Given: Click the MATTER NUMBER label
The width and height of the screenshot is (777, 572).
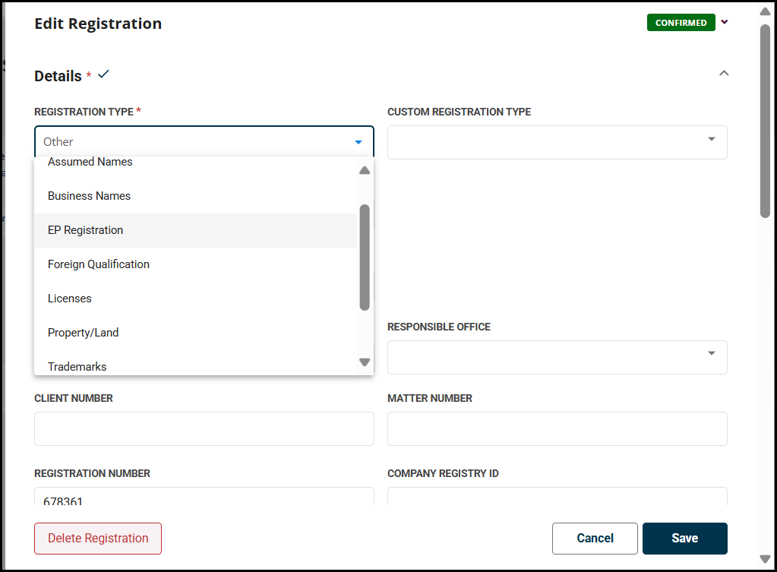Looking at the screenshot, I should pyautogui.click(x=430, y=399).
